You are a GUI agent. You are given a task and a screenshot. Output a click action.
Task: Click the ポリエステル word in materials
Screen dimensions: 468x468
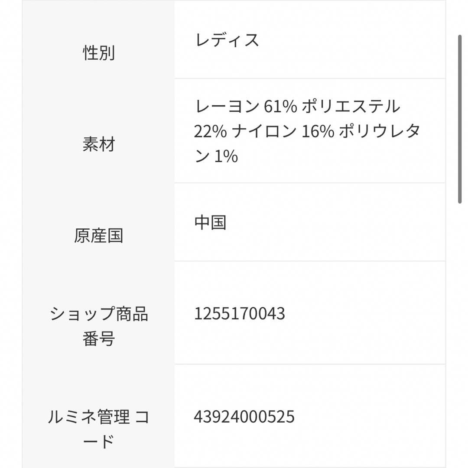351,106
